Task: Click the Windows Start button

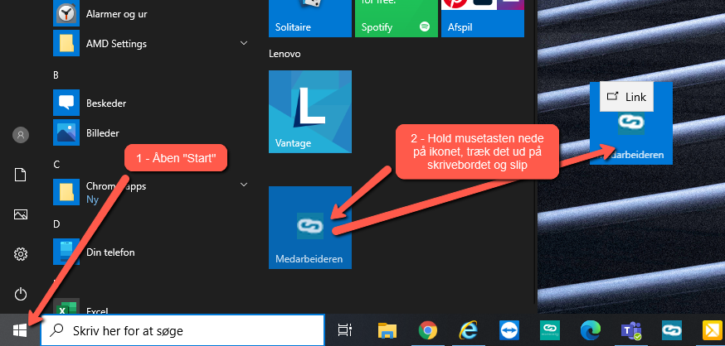Action: pos(19,330)
